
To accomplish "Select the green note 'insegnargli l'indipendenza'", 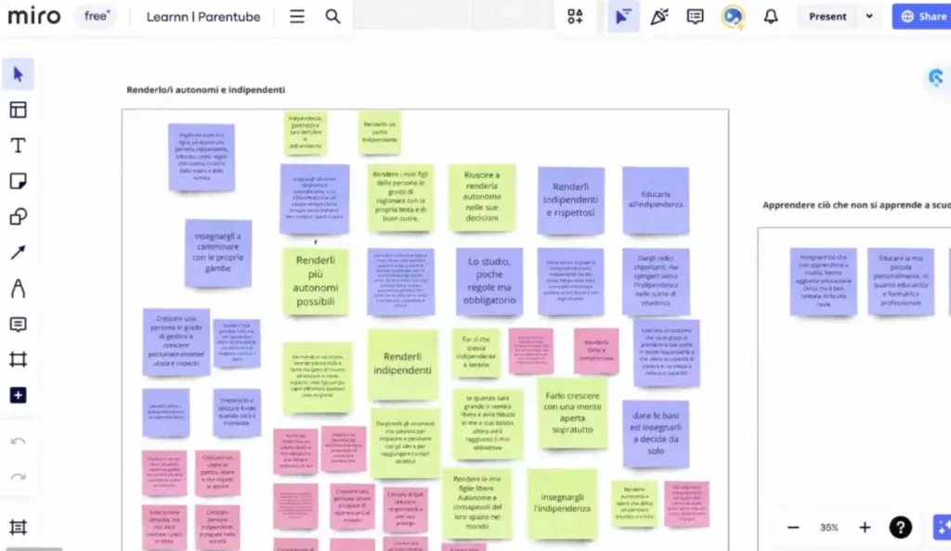I will click(x=562, y=503).
